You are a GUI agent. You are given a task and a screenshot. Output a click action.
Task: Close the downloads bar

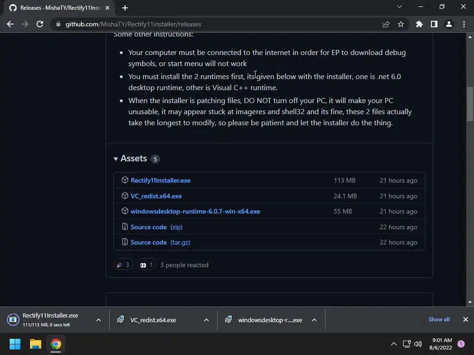point(466,319)
